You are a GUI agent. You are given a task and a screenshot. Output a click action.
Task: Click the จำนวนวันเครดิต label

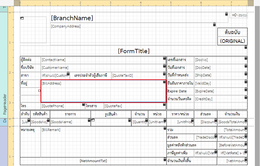pos(180,99)
